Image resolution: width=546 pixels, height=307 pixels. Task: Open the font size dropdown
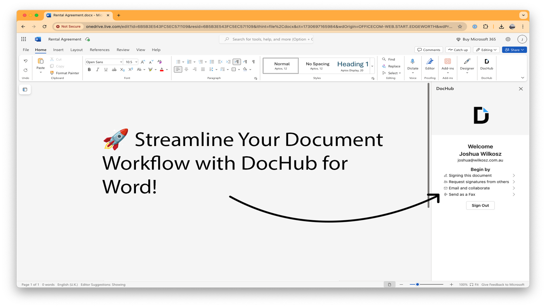click(136, 62)
